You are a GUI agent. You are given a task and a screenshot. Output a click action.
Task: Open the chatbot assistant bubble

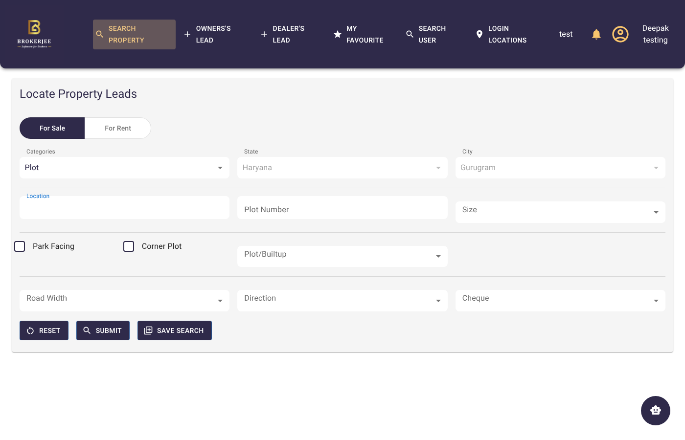(655, 411)
